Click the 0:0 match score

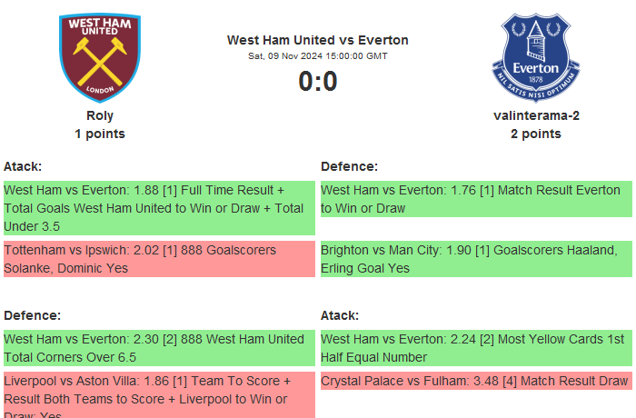[x=318, y=82]
